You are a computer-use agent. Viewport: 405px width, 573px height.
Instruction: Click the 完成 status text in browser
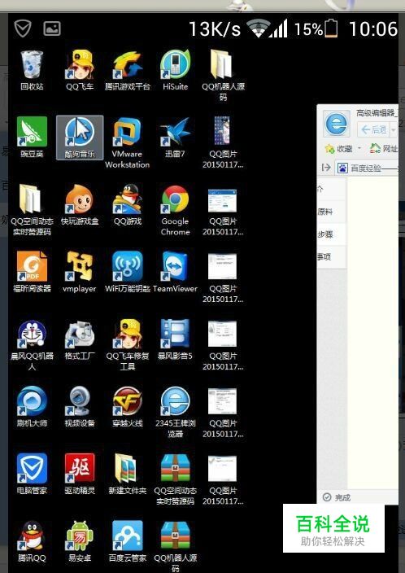(342, 497)
